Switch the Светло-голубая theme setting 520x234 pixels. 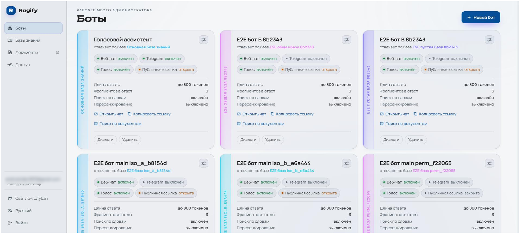click(x=33, y=198)
